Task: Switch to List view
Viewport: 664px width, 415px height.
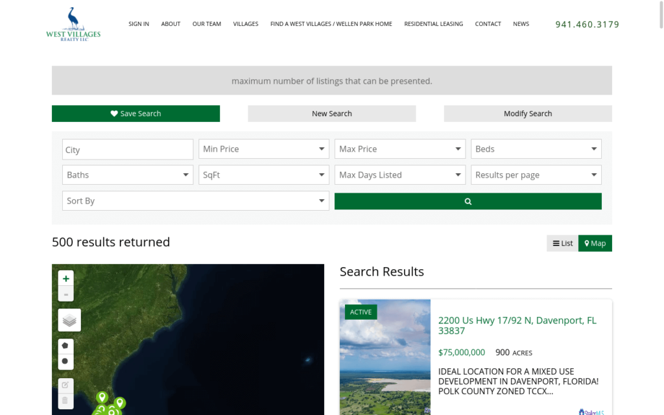Action: point(562,243)
